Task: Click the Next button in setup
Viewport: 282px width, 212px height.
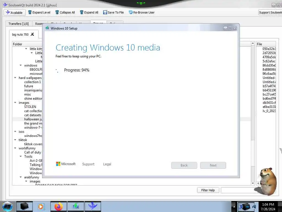Action: [x=213, y=165]
